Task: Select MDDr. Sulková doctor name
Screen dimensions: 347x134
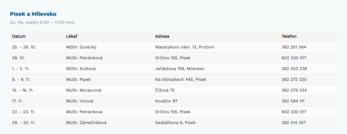Action: tap(81, 69)
